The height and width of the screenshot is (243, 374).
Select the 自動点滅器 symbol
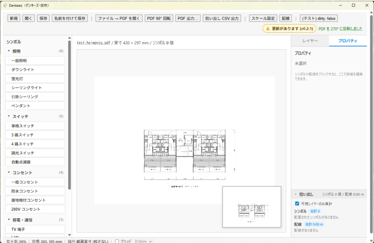[x=35, y=162]
